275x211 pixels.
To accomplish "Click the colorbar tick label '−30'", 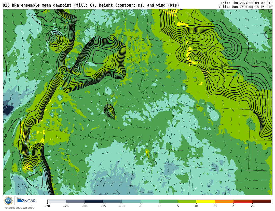I will [x=47, y=206].
